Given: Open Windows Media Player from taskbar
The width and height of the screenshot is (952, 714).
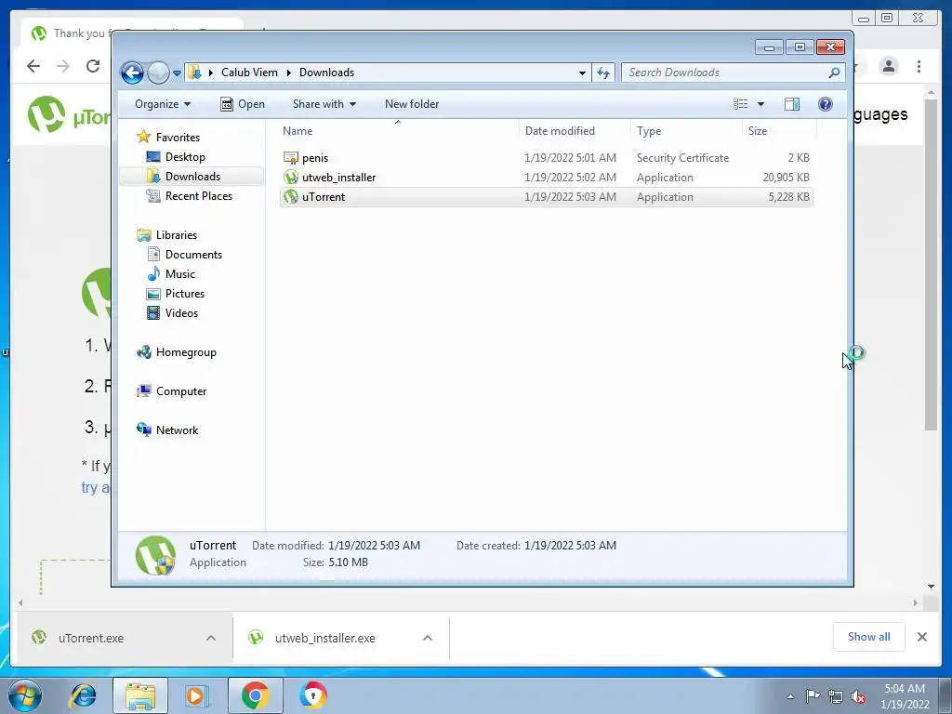Looking at the screenshot, I should (196, 695).
